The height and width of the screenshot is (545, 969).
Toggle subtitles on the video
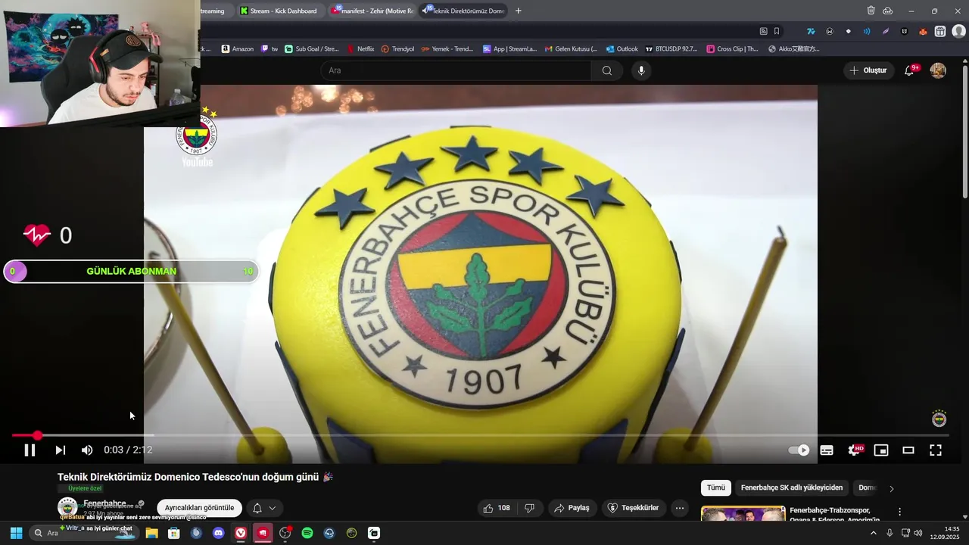[x=827, y=450]
